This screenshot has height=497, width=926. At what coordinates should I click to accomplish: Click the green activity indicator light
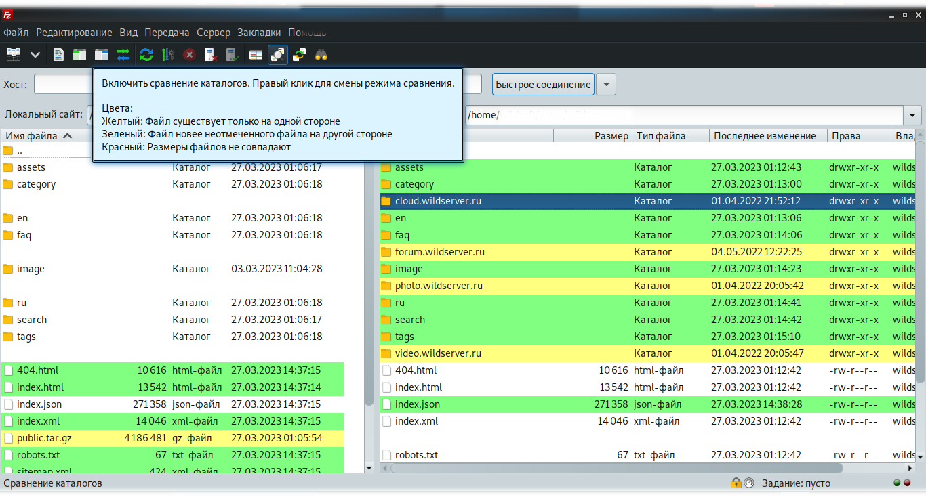point(897,483)
